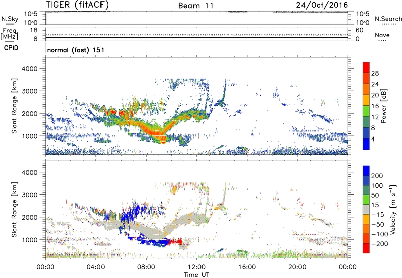Select the CPID row label
The height and width of the screenshot is (278, 402).
coord(11,48)
